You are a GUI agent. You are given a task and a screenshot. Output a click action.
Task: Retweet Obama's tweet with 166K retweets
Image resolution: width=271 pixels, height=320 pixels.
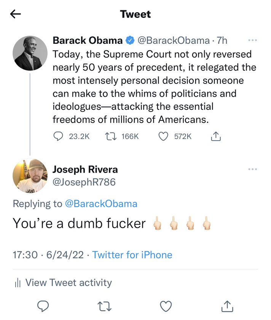(x=111, y=136)
